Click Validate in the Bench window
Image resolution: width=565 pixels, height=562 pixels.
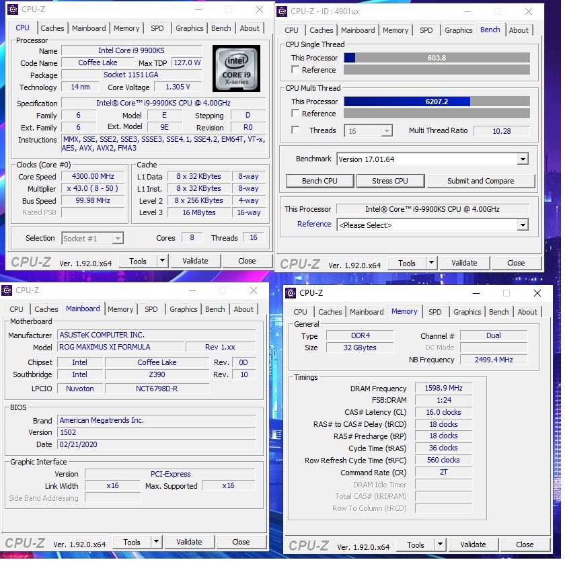464,263
